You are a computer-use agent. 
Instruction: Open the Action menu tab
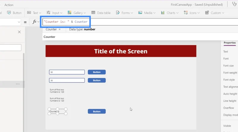9,5
